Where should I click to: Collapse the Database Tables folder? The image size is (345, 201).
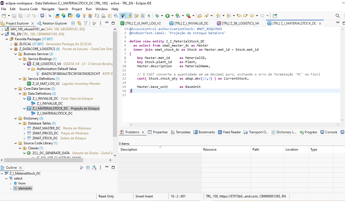pos(20,123)
